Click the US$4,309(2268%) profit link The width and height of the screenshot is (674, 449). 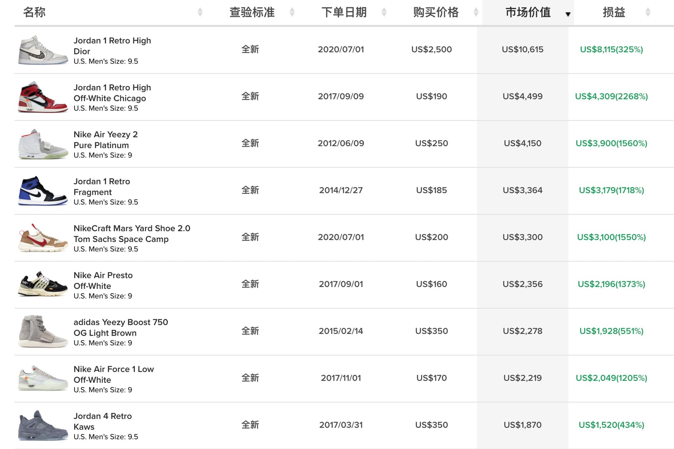612,96
